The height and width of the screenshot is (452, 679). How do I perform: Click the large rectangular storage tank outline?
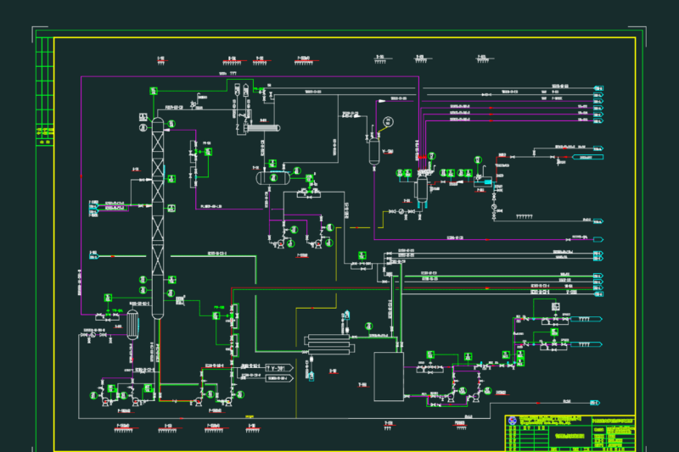pyautogui.click(x=389, y=377)
